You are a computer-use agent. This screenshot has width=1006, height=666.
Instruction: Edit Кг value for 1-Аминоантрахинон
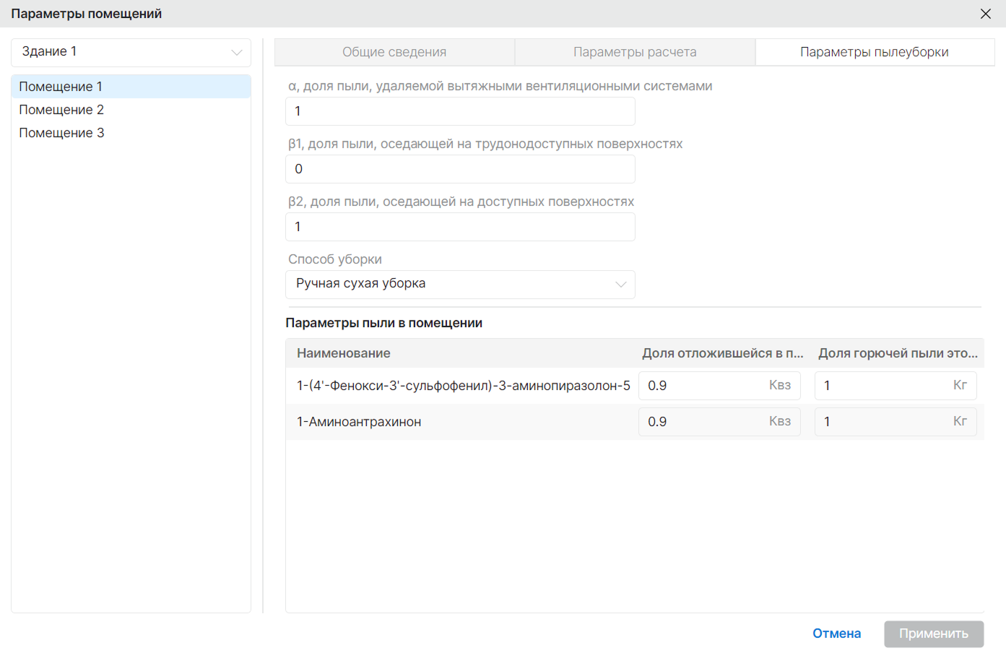(x=896, y=422)
